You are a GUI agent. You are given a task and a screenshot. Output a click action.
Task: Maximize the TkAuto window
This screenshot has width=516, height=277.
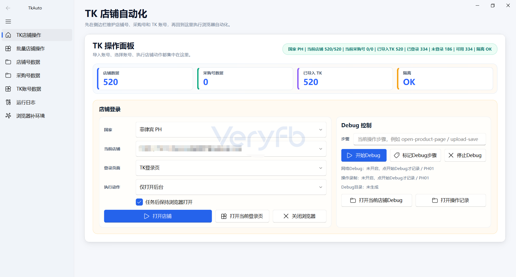(493, 5)
